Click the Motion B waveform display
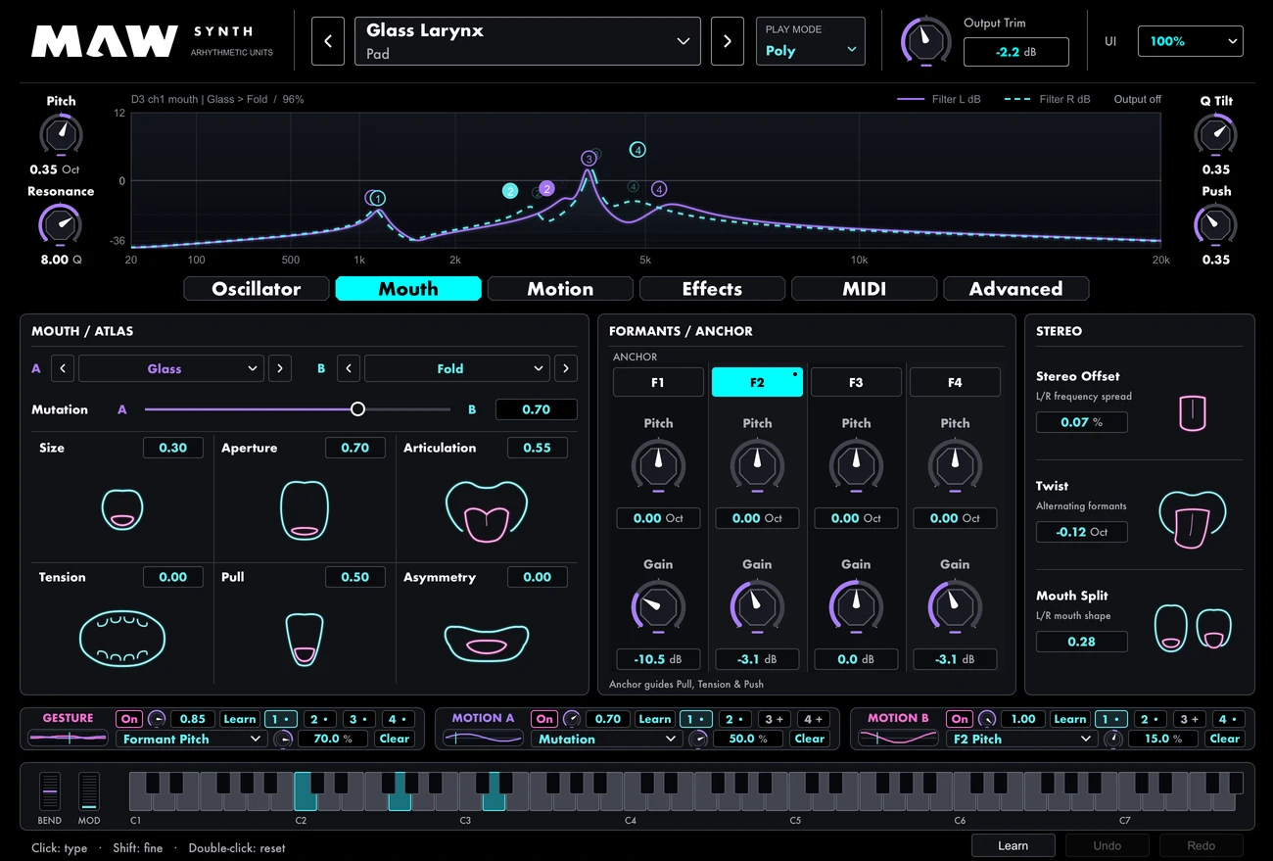Image resolution: width=1273 pixels, height=861 pixels. click(898, 738)
